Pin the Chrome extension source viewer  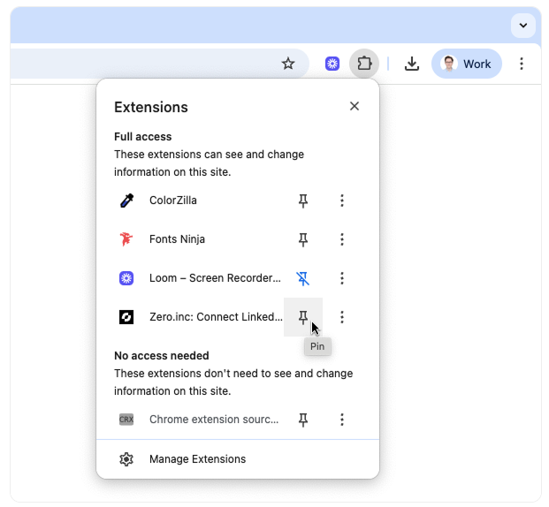[303, 420]
